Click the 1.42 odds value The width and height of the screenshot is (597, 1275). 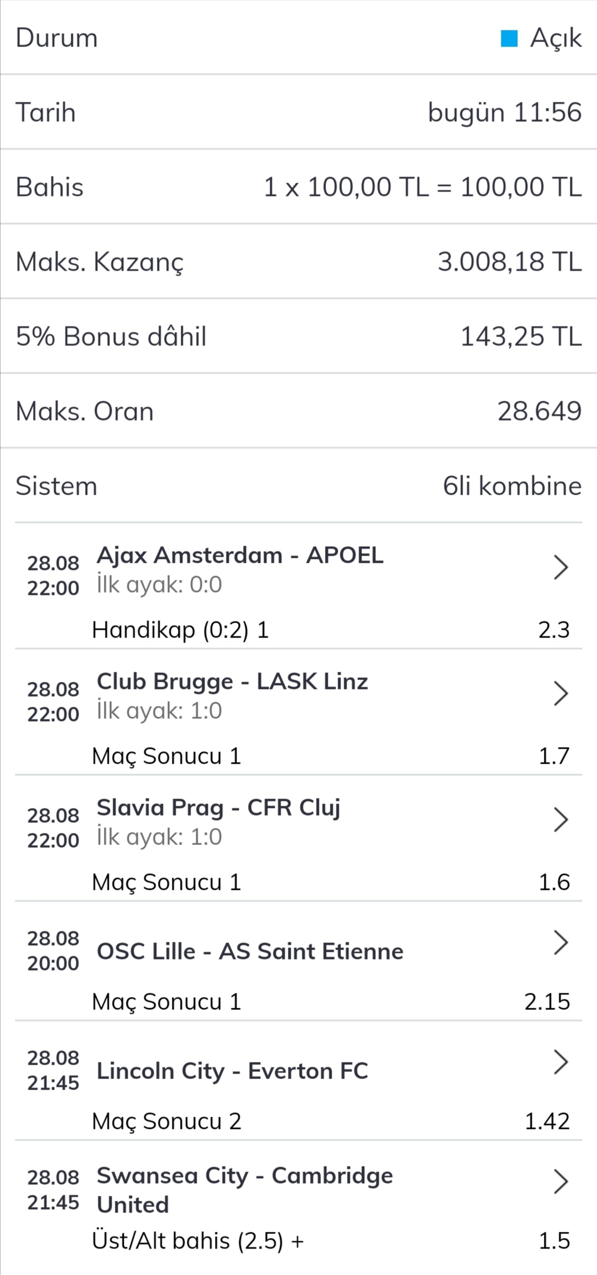coord(547,1121)
